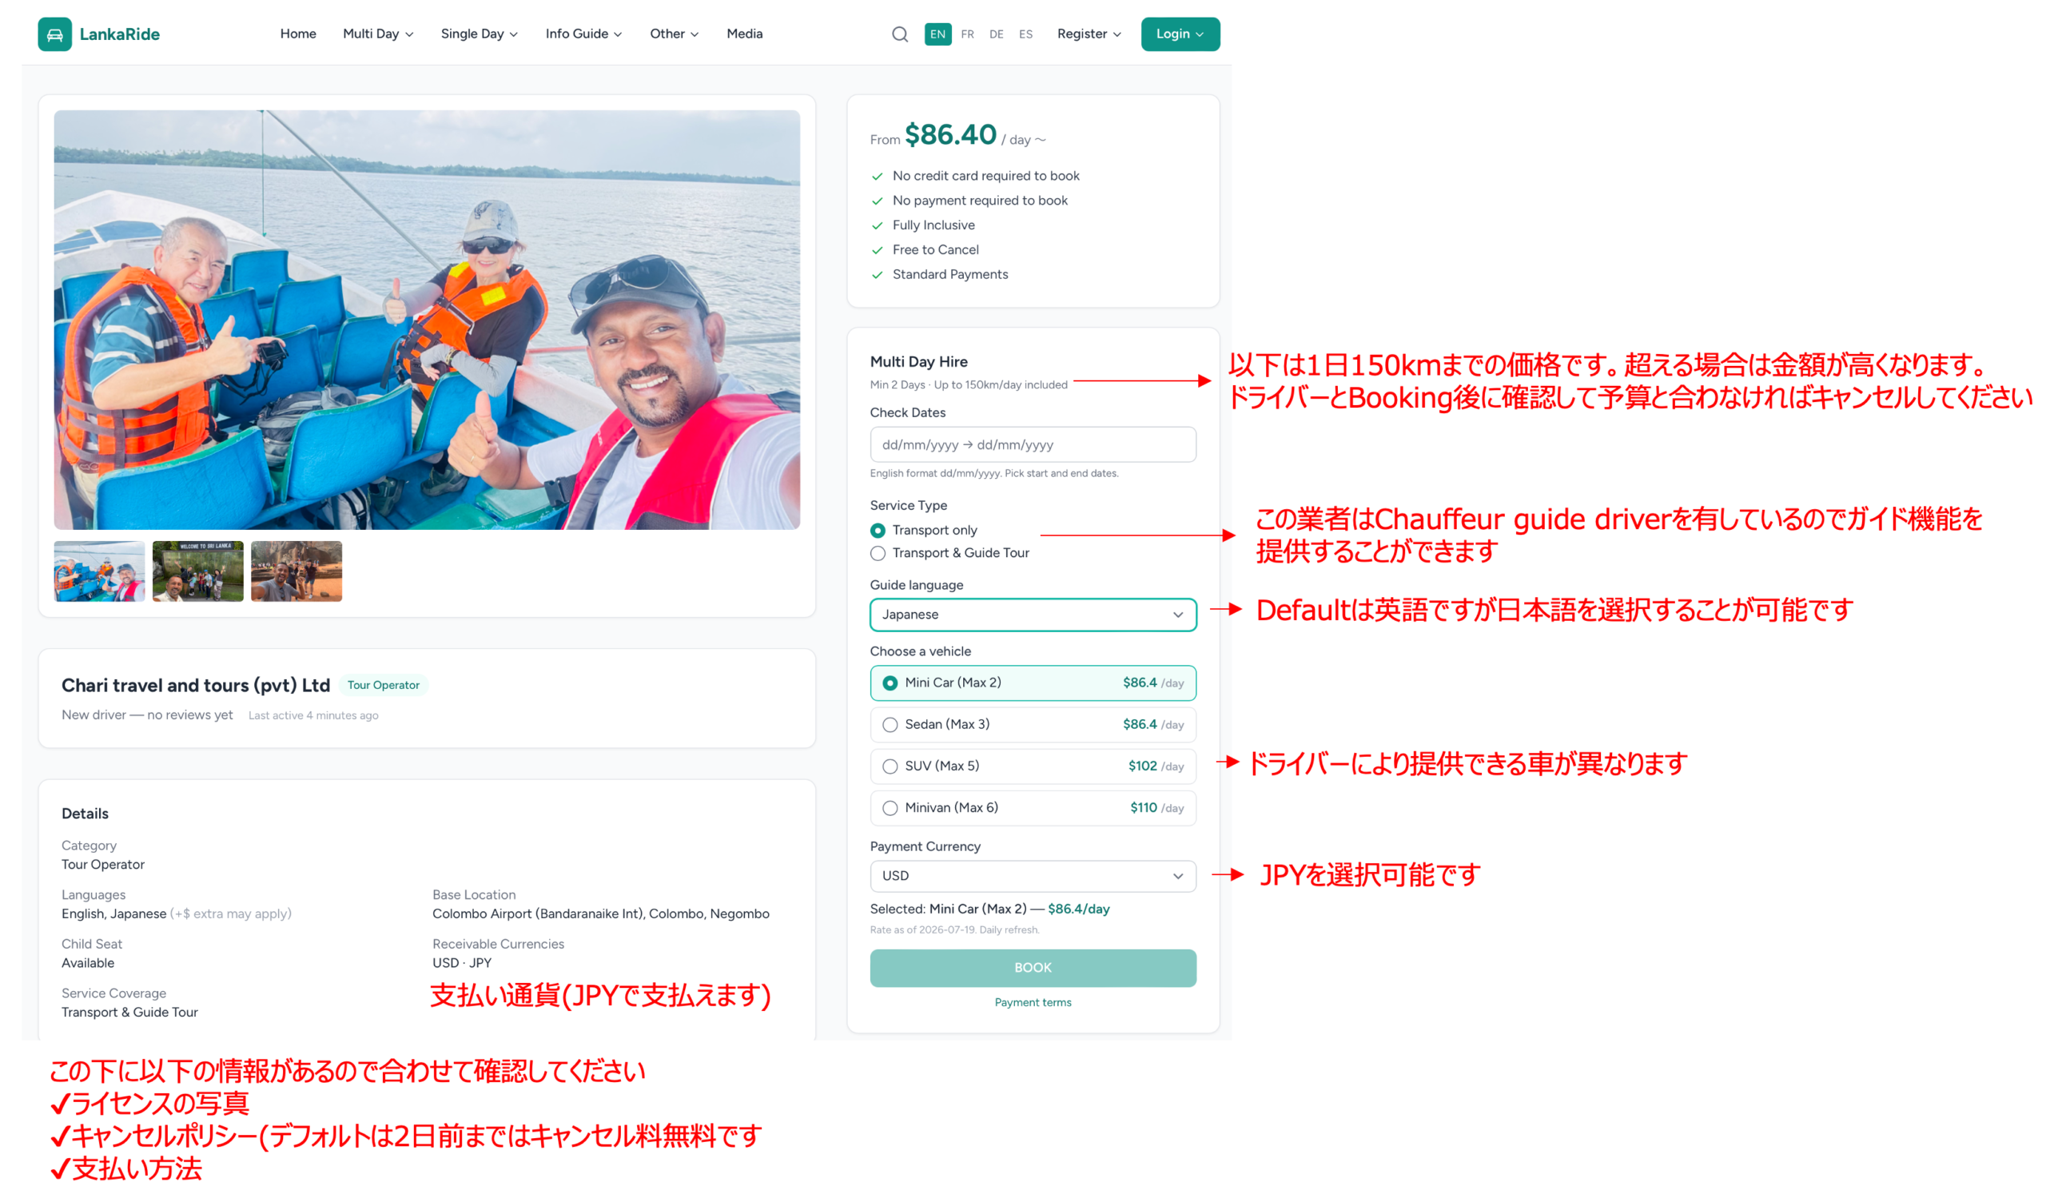This screenshot has width=2046, height=1198.
Task: Select Transport & Guide Tour option
Action: (x=949, y=553)
